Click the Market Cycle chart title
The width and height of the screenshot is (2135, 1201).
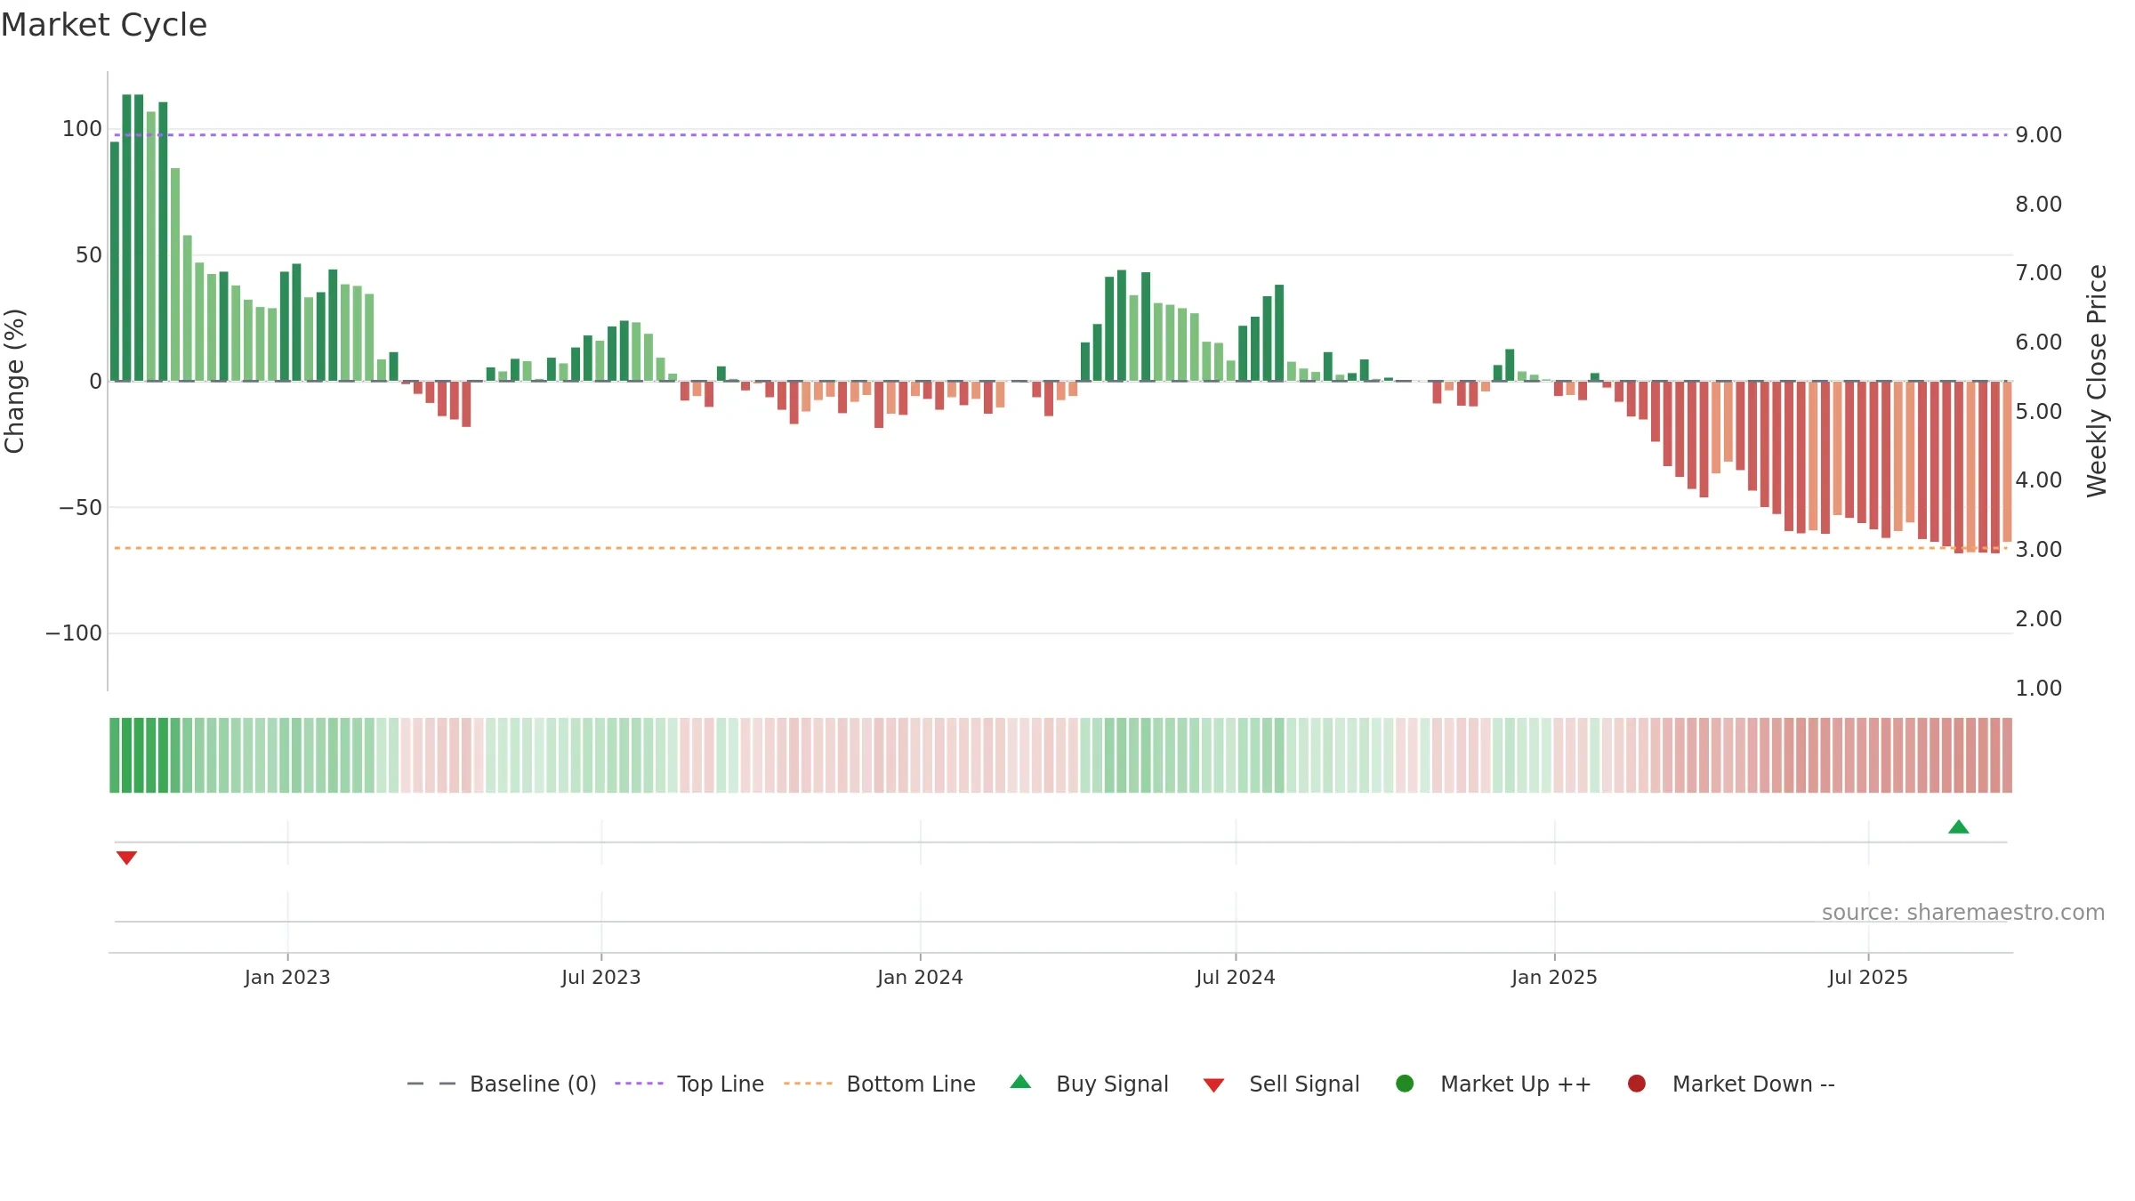104,25
